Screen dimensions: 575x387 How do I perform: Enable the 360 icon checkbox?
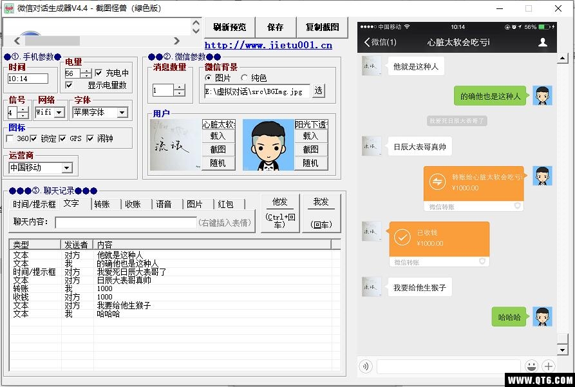(x=10, y=138)
